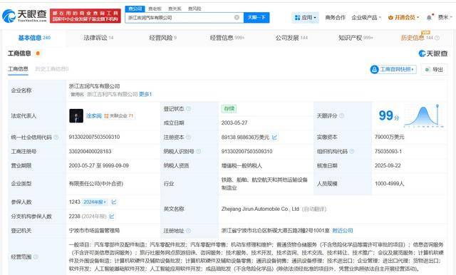Click establishment date 2003-05-27 value
The image size is (456, 275).
point(234,123)
